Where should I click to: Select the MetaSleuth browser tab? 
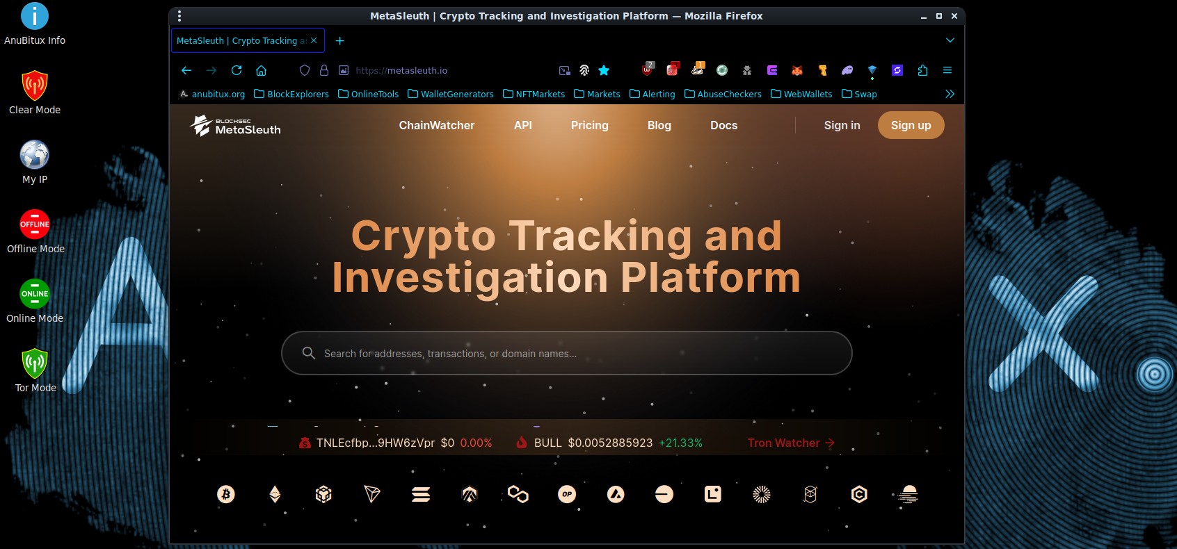[248, 41]
